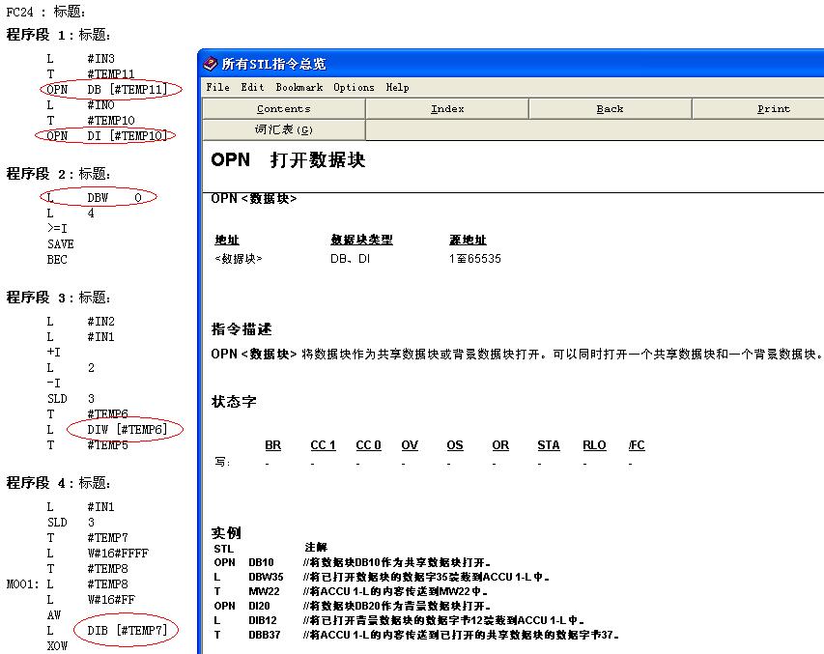Click the Contents button
This screenshot has height=654, width=824.
coord(284,109)
